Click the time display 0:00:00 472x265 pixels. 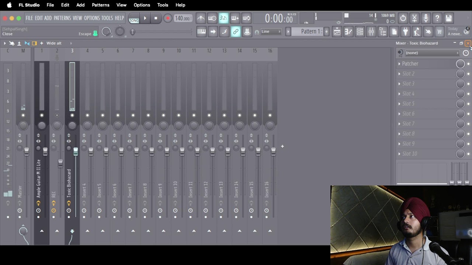pos(279,19)
